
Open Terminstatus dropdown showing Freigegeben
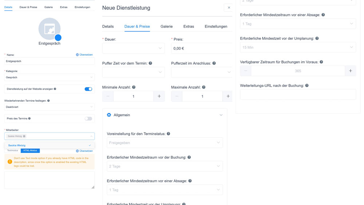tap(165, 143)
